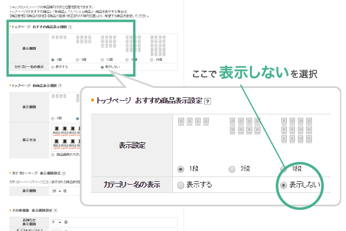The width and height of the screenshot is (346, 231).
Task: Select 20個 radio in おすすめ商品 section
Action: click(152, 60)
